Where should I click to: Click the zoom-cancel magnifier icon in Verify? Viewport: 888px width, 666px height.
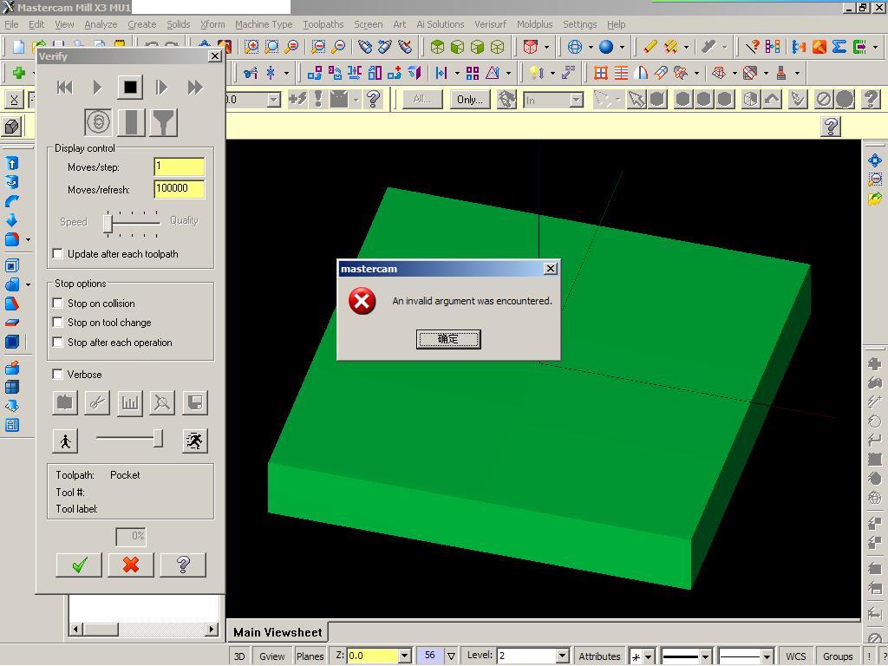click(x=162, y=402)
